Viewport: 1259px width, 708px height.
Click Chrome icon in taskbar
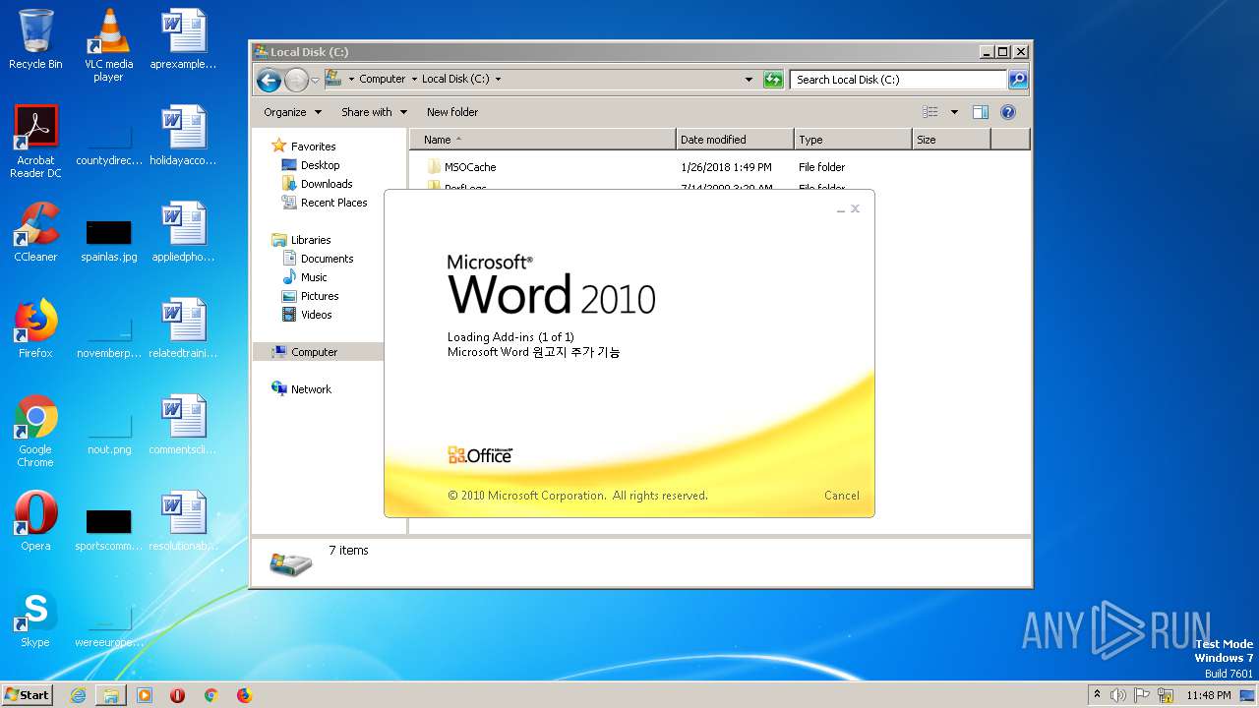pyautogui.click(x=210, y=695)
